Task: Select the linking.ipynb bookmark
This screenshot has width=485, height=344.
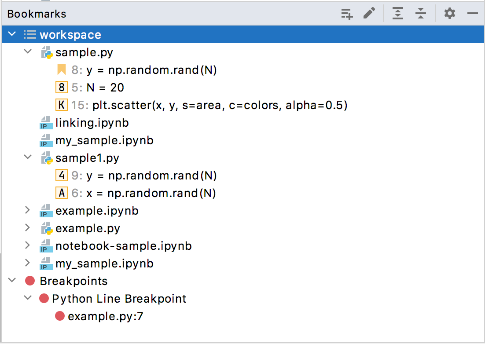Action: tap(92, 123)
